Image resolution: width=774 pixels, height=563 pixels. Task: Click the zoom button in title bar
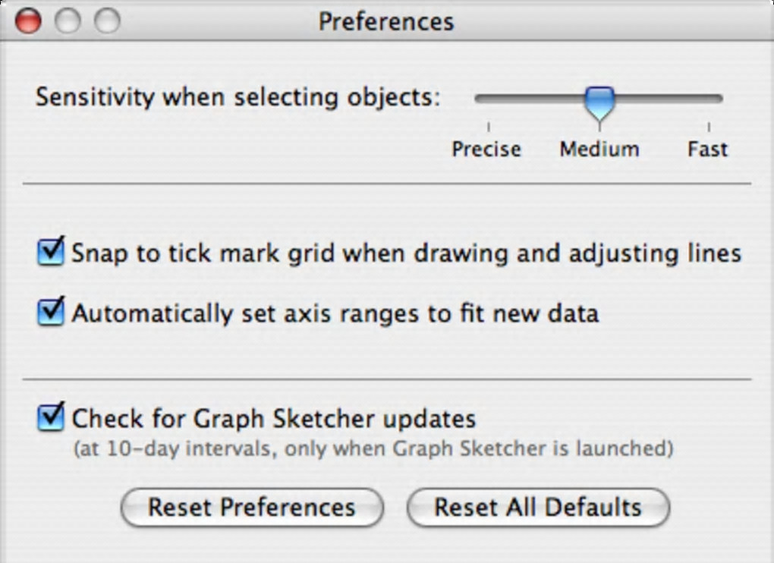pyautogui.click(x=107, y=20)
